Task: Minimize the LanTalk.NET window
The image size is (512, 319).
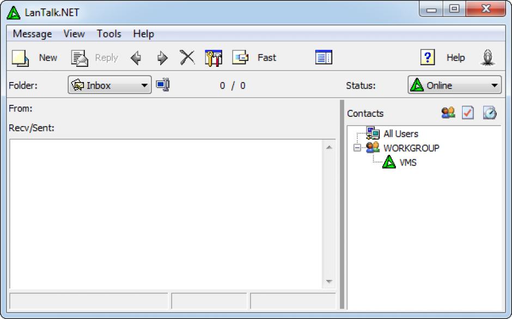Action: [431, 9]
